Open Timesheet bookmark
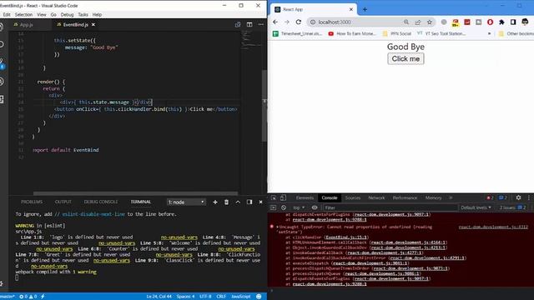Image resolution: width=534 pixels, height=300 pixels. (297, 33)
